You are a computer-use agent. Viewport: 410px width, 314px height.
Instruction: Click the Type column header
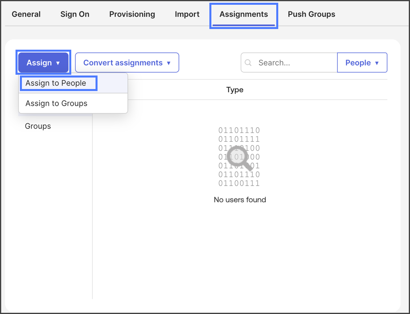pos(235,90)
